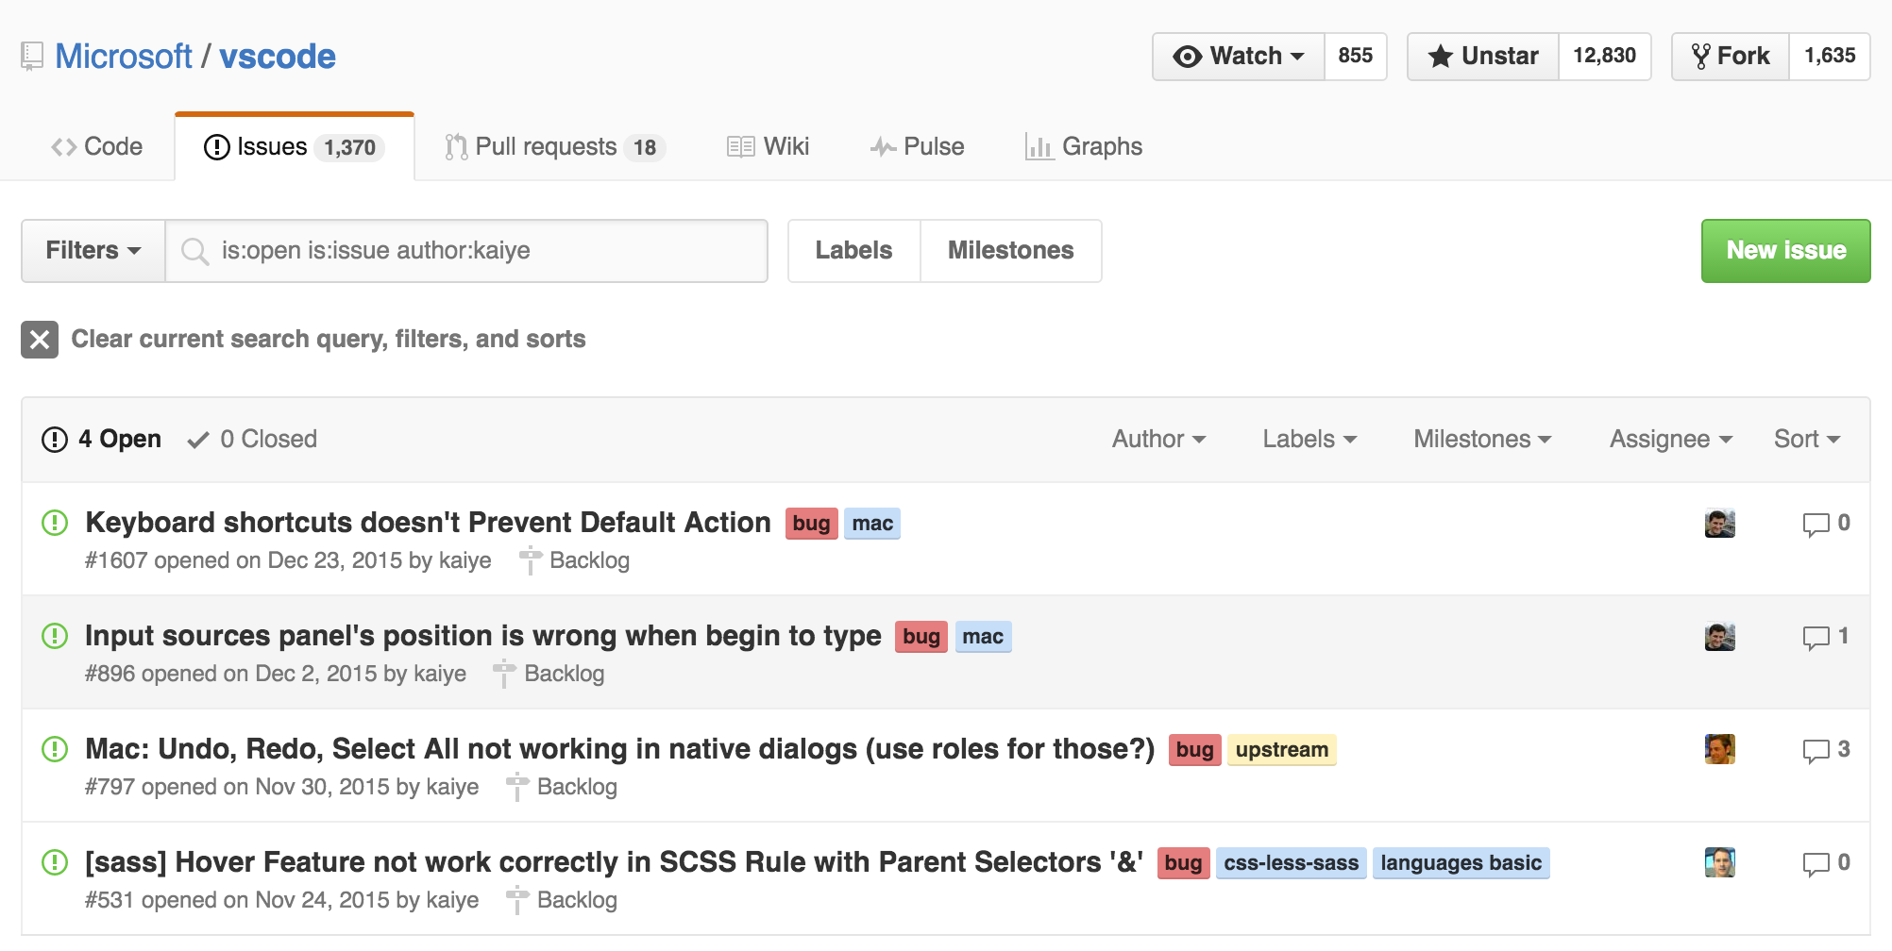Click the open-issue status icon for #531
The width and height of the screenshot is (1892, 951).
click(x=55, y=862)
